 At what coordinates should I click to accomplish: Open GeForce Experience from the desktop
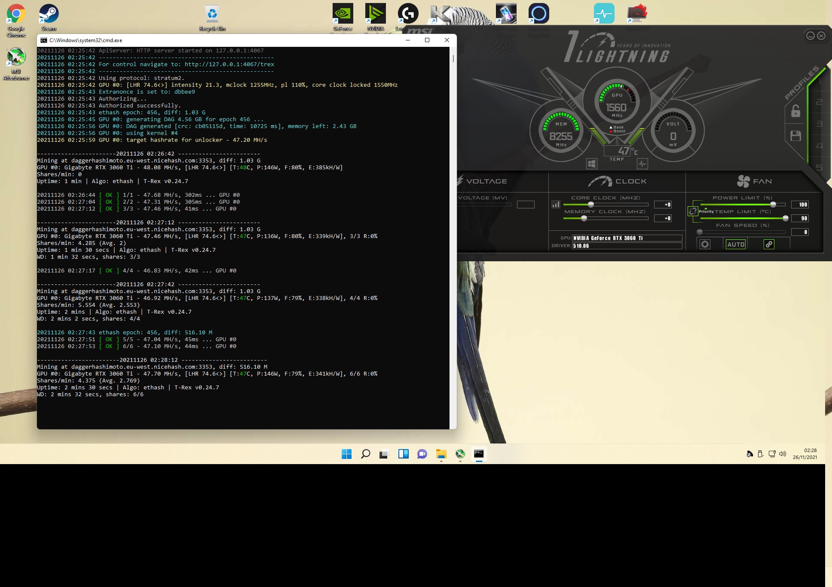[343, 13]
